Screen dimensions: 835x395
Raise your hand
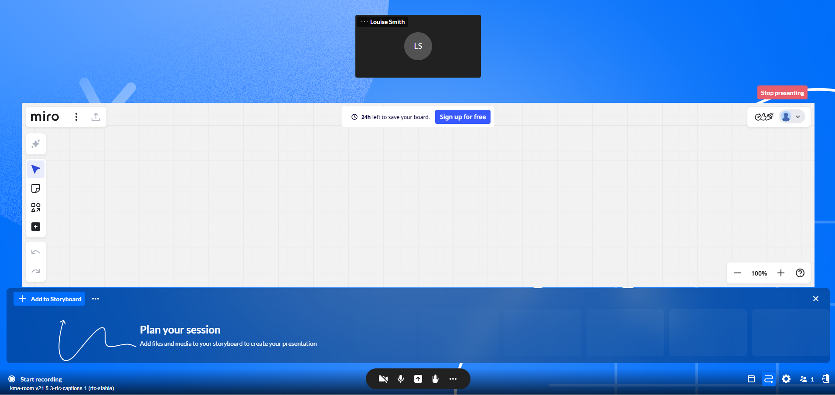pos(436,379)
